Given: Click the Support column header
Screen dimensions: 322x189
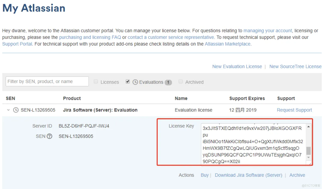Looking at the screenshot, I should pos(286,98).
